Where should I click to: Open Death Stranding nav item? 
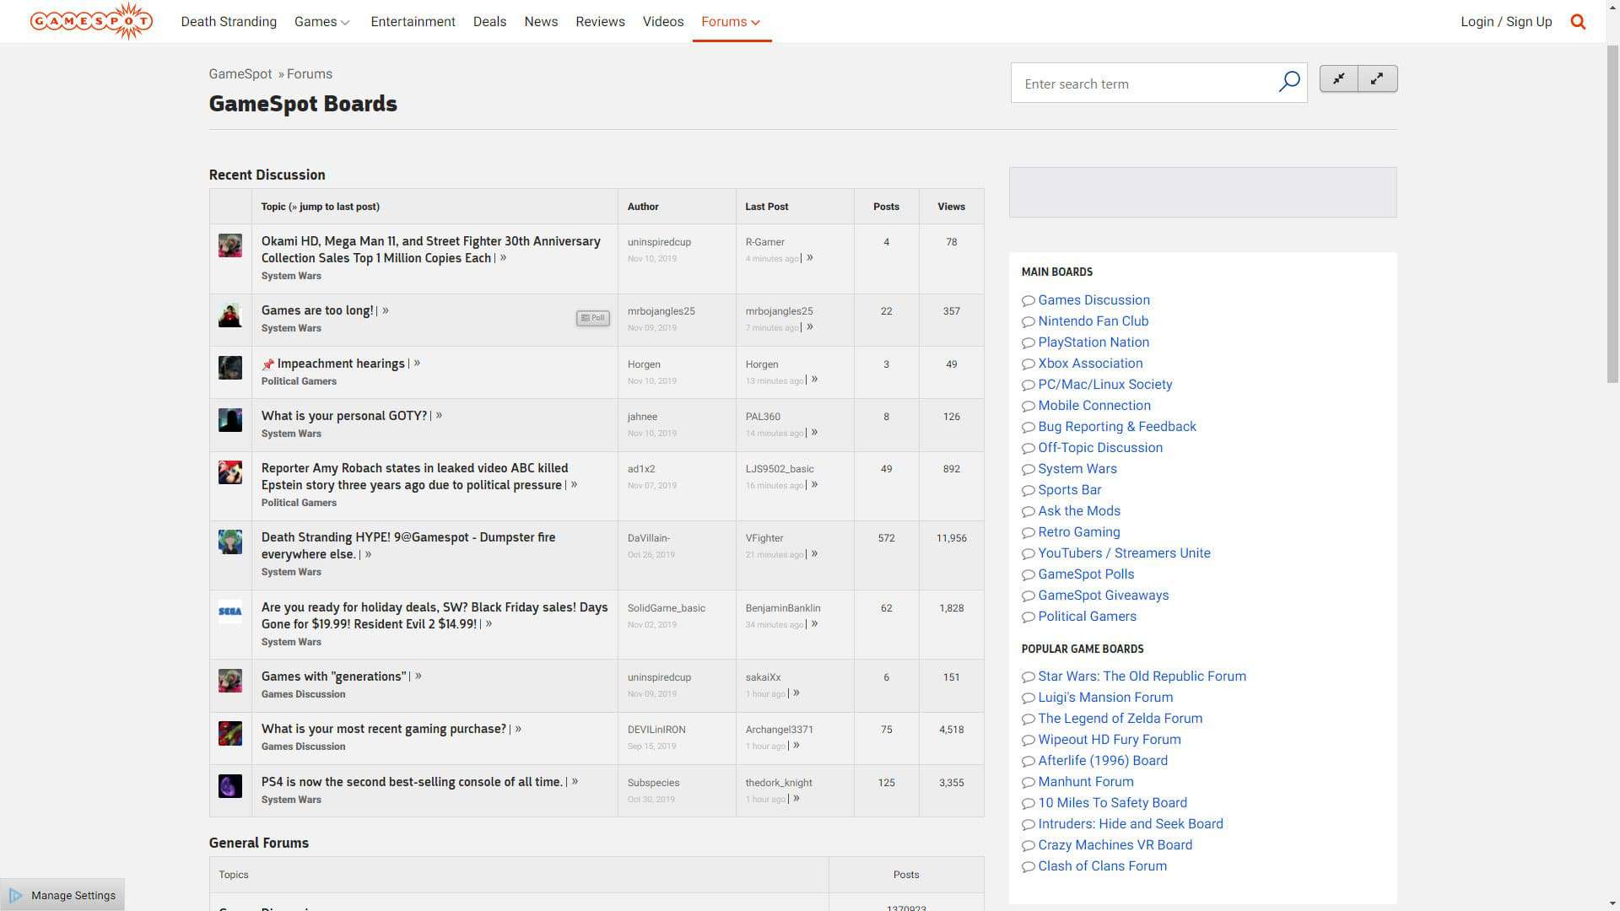pos(229,22)
